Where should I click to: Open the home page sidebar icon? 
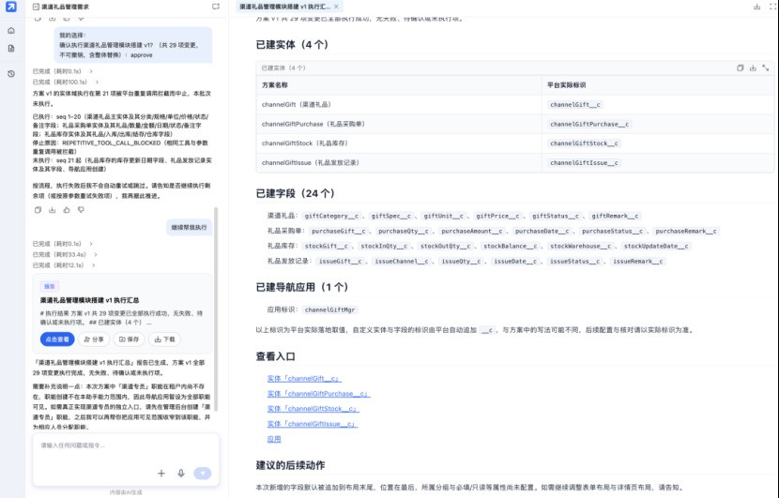11,30
